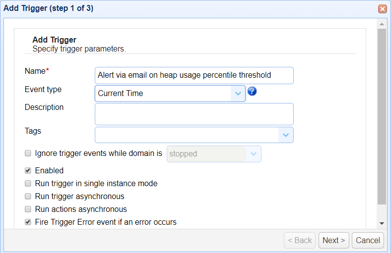Check Run trigger asynchronous option

[x=28, y=196]
